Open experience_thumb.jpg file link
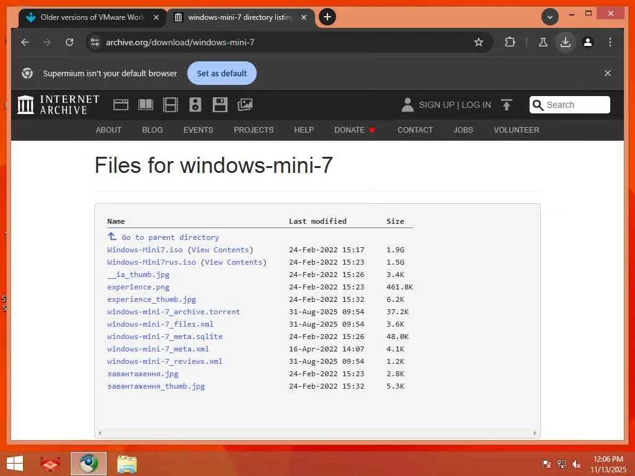This screenshot has height=476, width=635. 152,299
